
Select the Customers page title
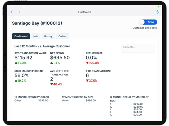click(84, 12)
